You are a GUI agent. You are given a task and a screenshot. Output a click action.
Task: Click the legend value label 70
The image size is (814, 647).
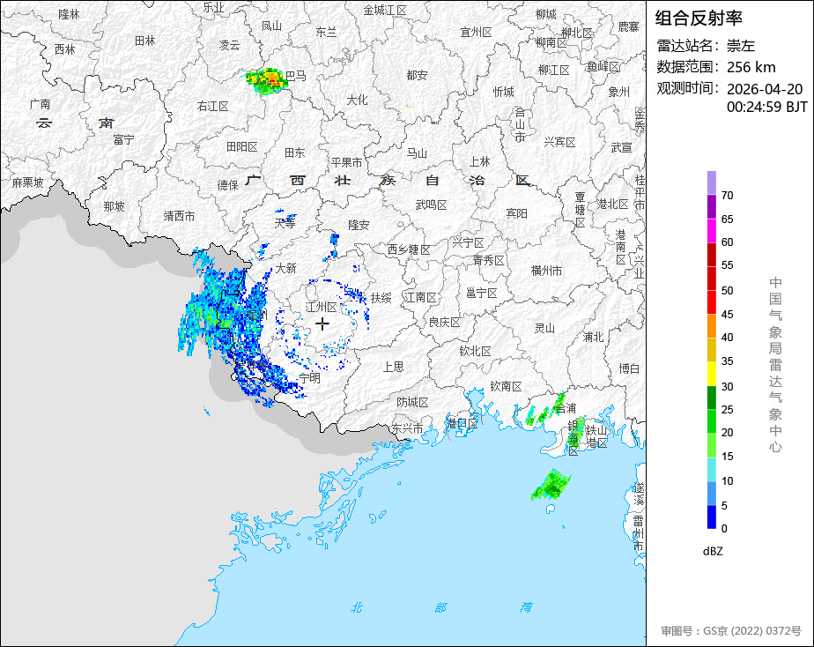point(728,196)
